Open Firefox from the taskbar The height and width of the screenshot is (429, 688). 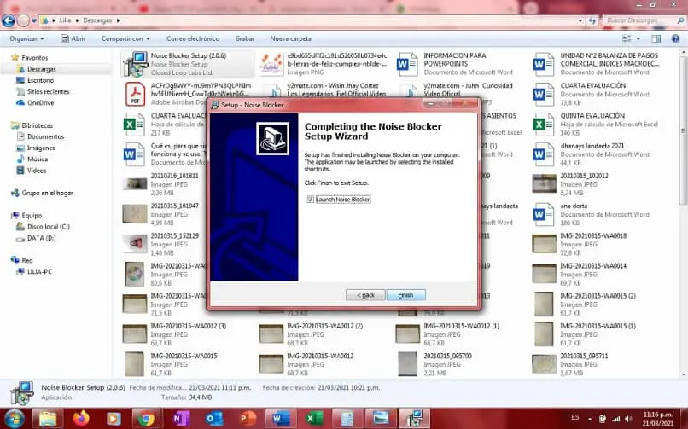click(81, 419)
